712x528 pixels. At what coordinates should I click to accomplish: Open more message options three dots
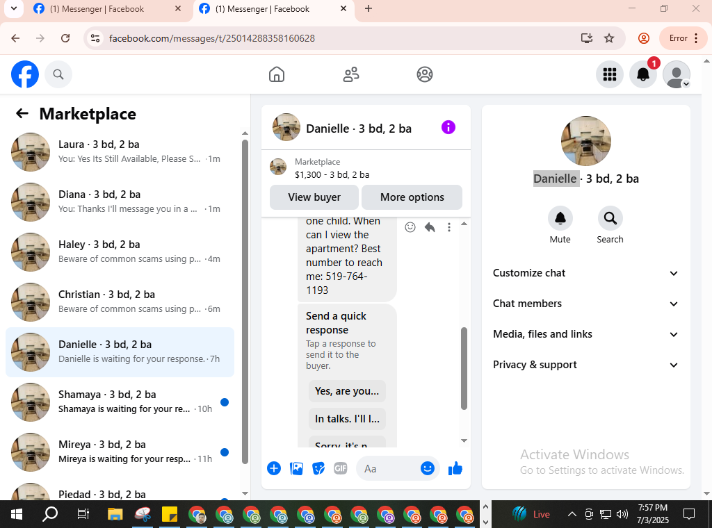click(x=449, y=227)
